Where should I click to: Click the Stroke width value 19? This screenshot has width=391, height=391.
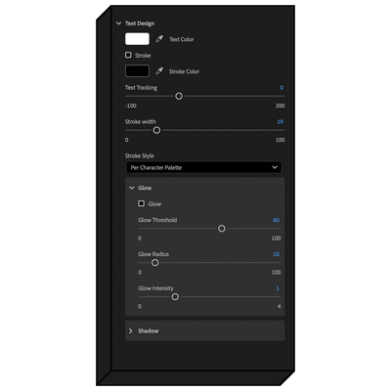click(281, 122)
